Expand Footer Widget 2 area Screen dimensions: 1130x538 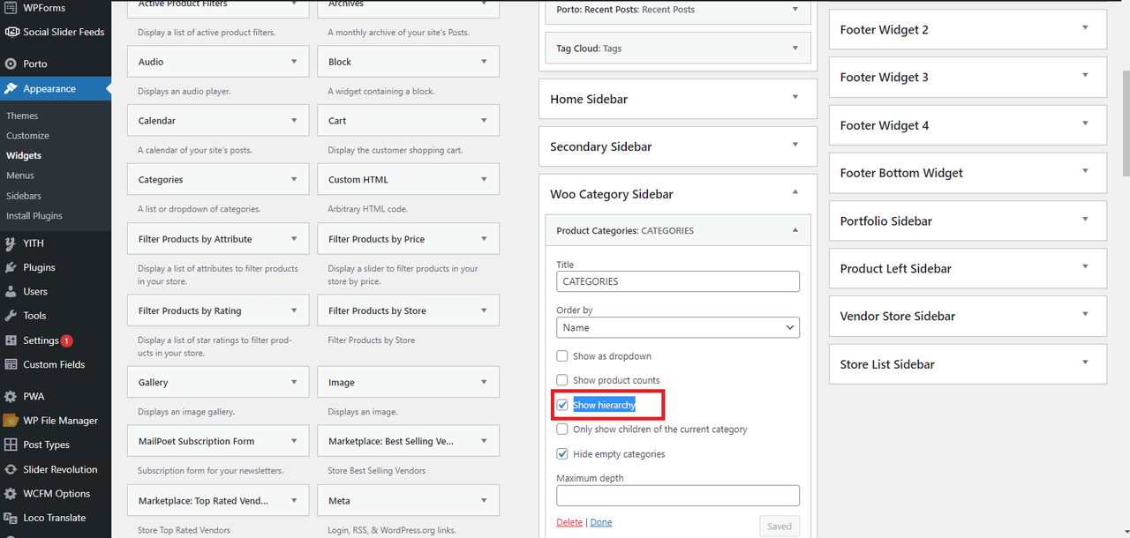[1085, 29]
